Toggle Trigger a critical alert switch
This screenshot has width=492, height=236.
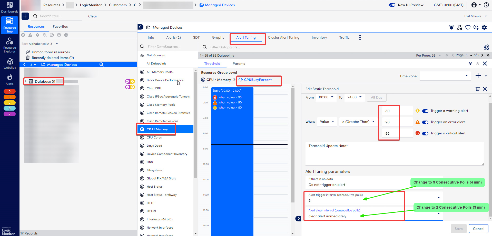425,133
